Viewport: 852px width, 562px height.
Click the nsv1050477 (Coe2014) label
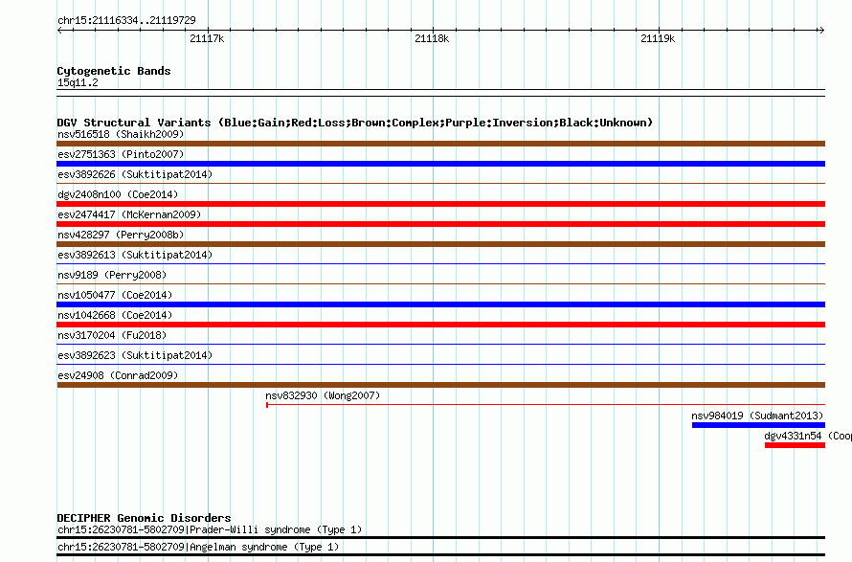[115, 295]
